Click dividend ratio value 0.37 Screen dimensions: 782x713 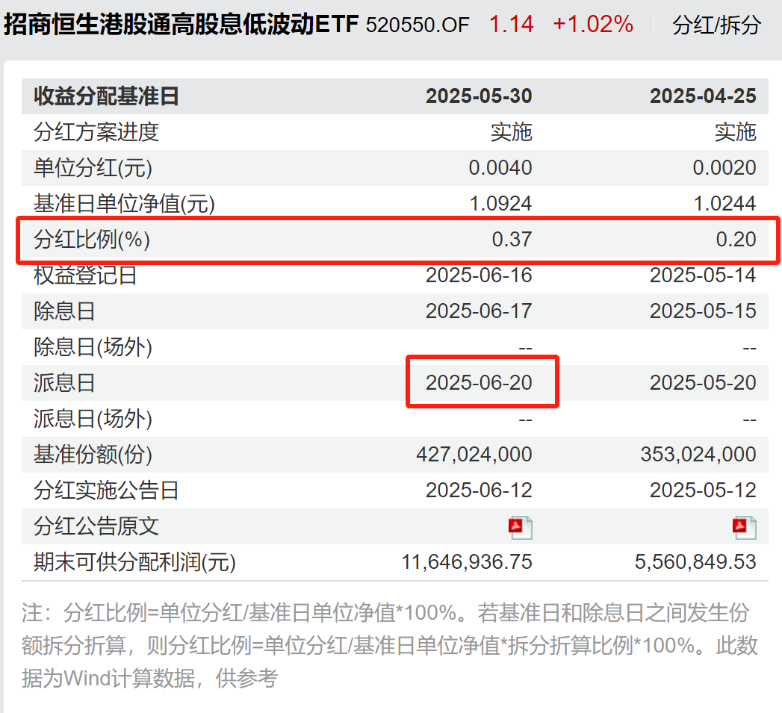512,240
